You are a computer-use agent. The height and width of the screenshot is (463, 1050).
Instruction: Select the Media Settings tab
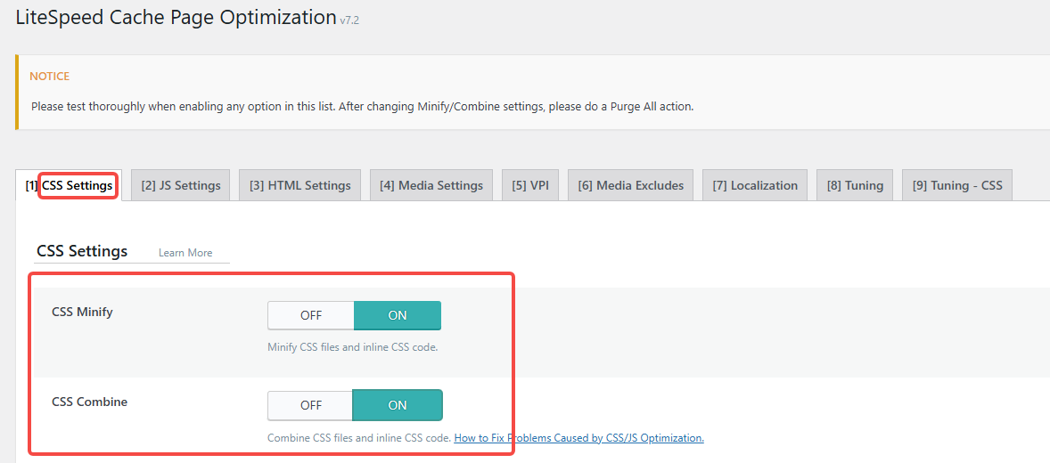pos(431,185)
